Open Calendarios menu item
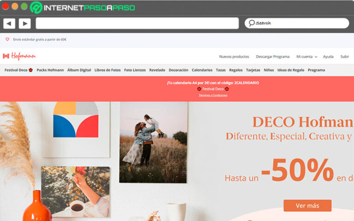Screen dimensions: 354x221 [x=202, y=70]
